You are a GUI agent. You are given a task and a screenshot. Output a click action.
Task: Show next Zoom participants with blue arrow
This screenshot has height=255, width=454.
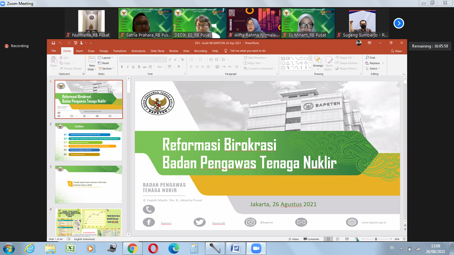398,23
